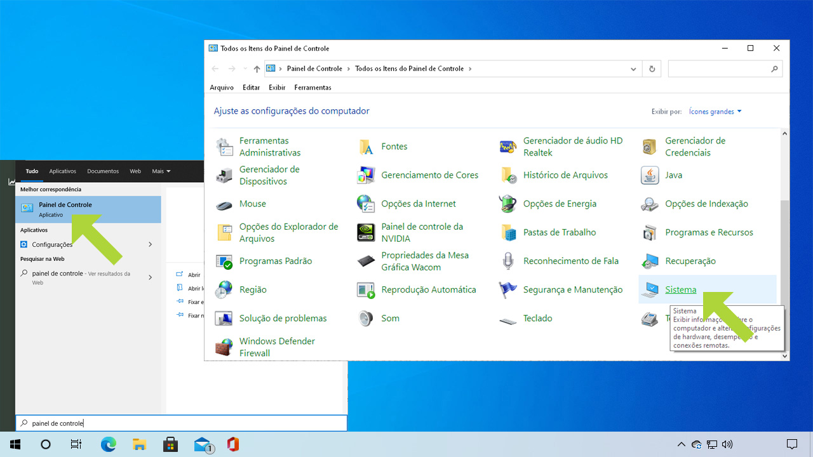Open Microsoft Edge from the taskbar

click(109, 444)
